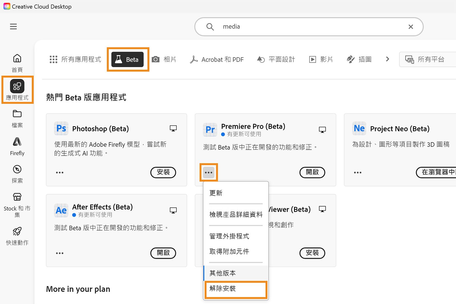
Task: Click the Premiere Pro (Beta) Pr icon
Action: (210, 130)
